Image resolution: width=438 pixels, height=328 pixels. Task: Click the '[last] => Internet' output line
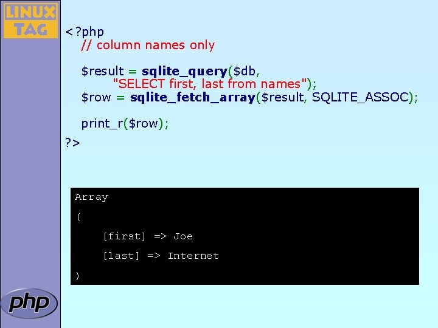[x=161, y=256]
